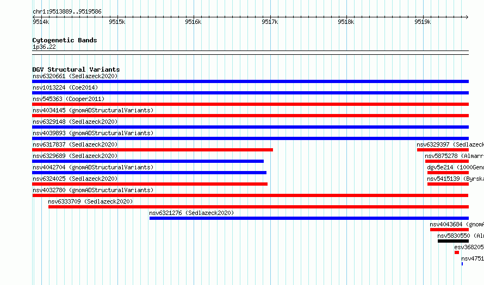The width and height of the screenshot is (484, 285).
Task: Click the nsv6317837 (Sedlazeck2020) label
Action: tap(75, 144)
